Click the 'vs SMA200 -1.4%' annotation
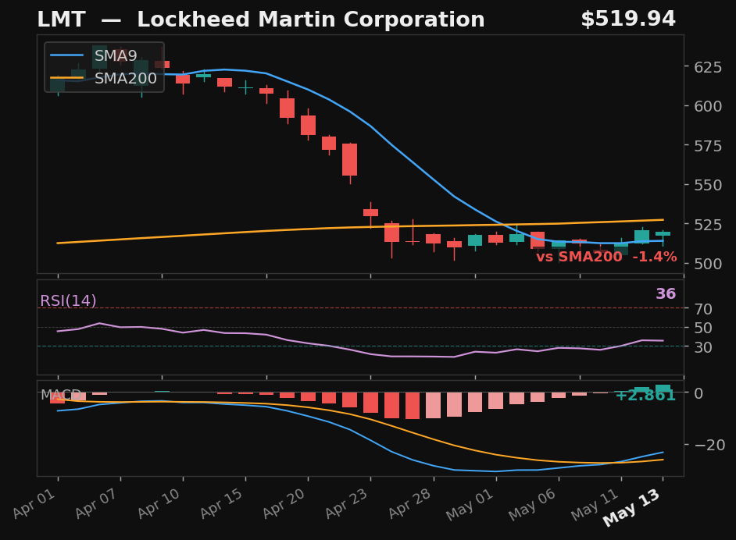 606,257
